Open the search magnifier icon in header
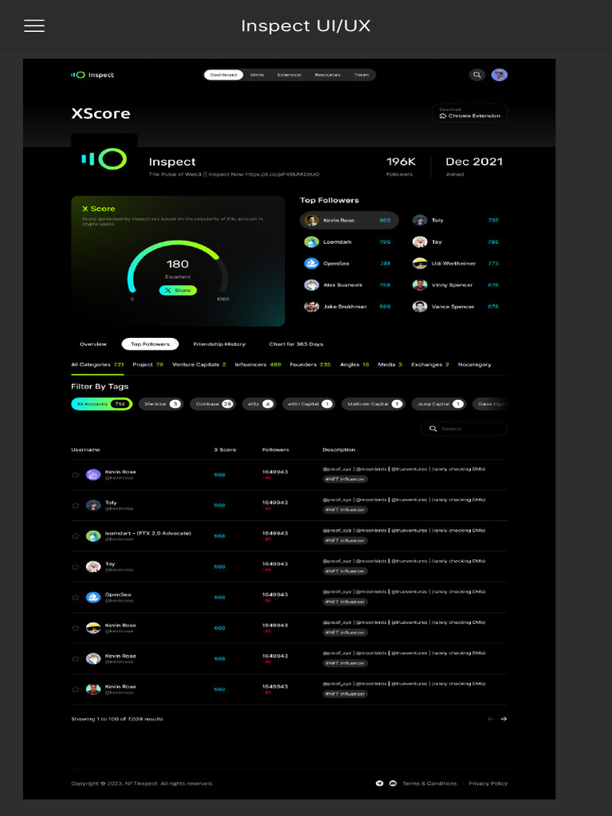612x816 pixels. 477,75
